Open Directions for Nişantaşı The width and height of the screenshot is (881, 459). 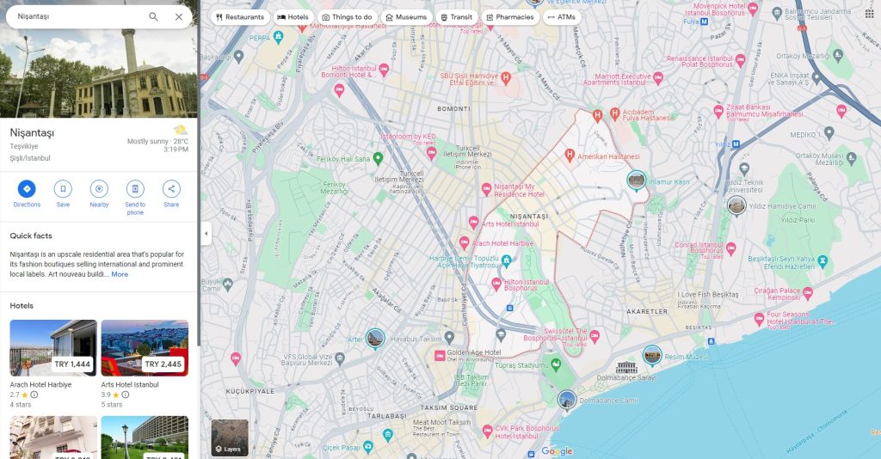(x=27, y=193)
